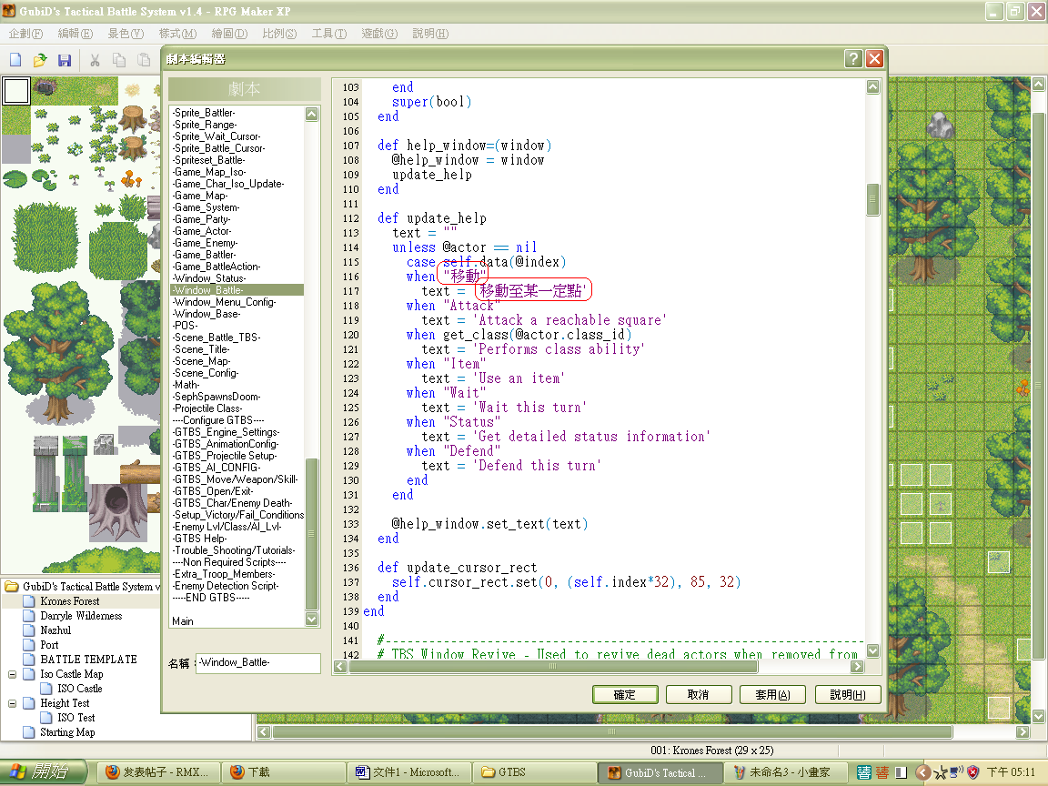Select the empty first tile in tileset palette

[x=16, y=91]
